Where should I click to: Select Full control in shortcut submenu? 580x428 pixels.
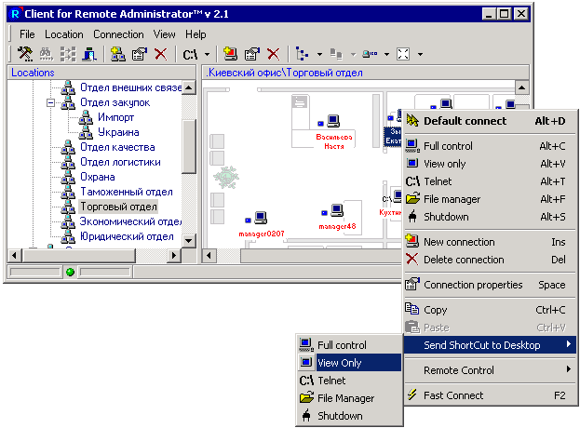349,345
